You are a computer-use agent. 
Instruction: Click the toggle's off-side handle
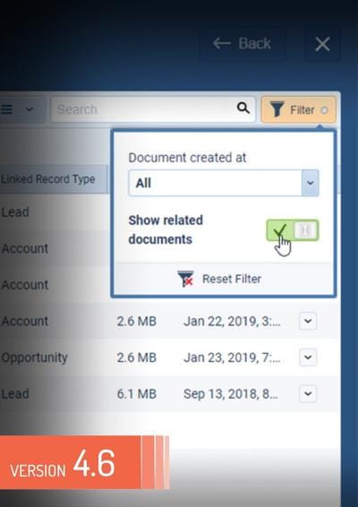point(305,230)
